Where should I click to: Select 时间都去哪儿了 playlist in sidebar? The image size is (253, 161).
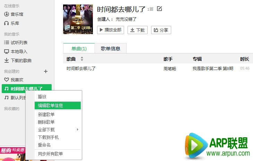click(27, 89)
